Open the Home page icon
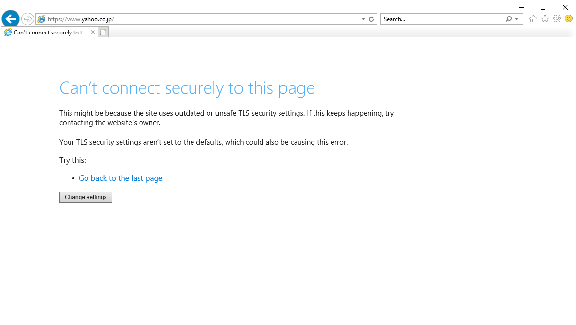The height and width of the screenshot is (325, 576). tap(533, 19)
